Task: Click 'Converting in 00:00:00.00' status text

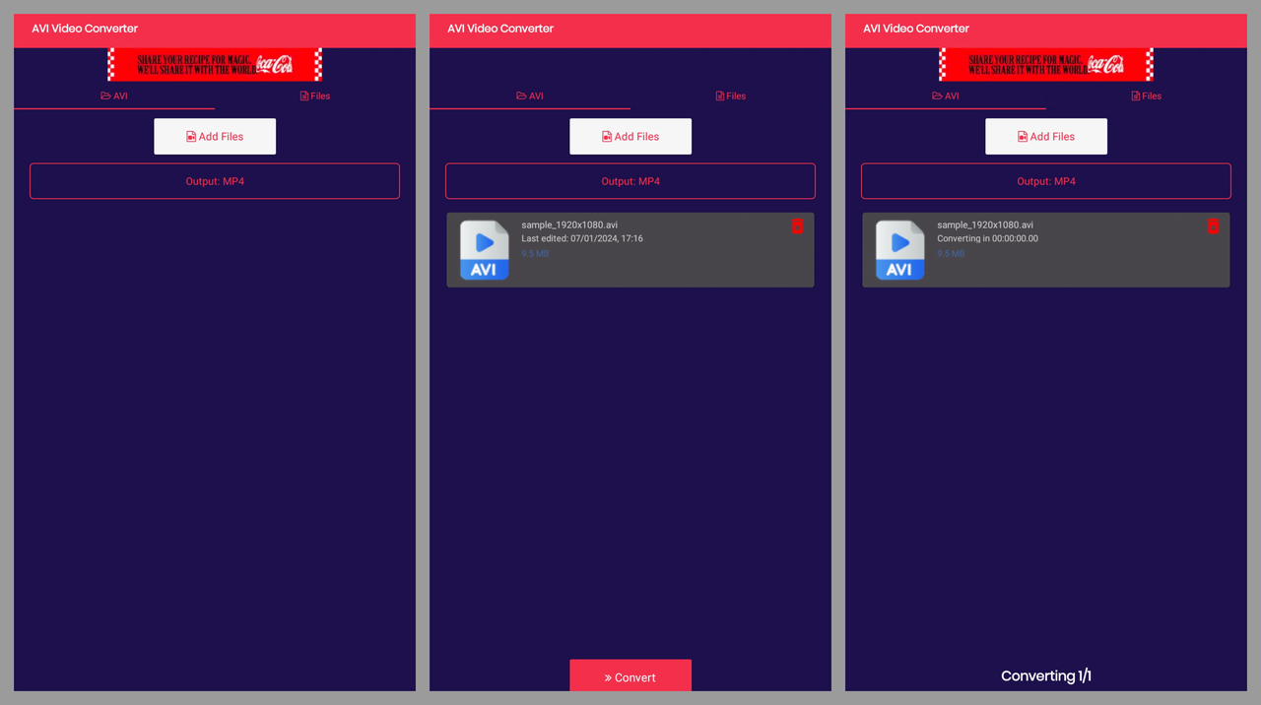Action: pyautogui.click(x=987, y=238)
